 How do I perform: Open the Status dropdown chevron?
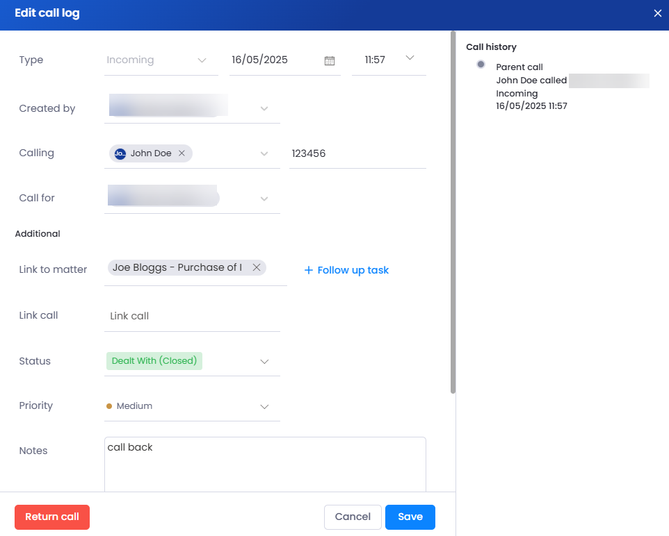click(264, 361)
